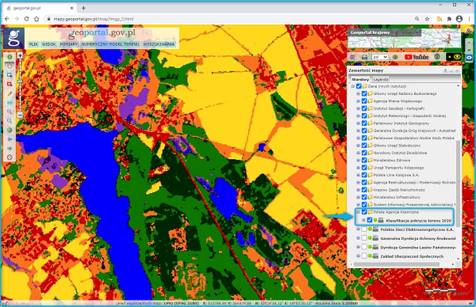Click the printer icon in the top toolbar
This screenshot has width=476, height=307.
click(x=364, y=57)
